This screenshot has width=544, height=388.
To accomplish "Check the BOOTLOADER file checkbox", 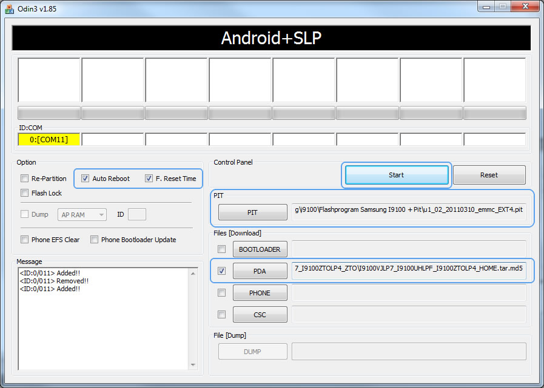I will point(221,249).
